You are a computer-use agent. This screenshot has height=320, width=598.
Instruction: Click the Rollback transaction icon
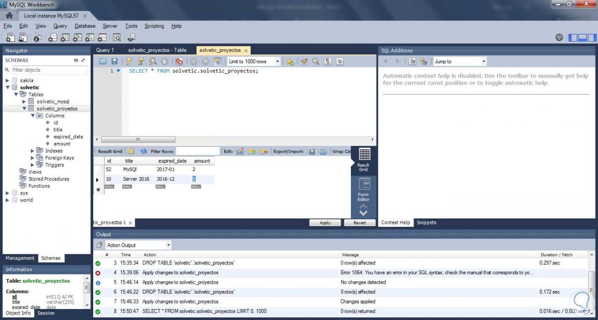(x=205, y=62)
